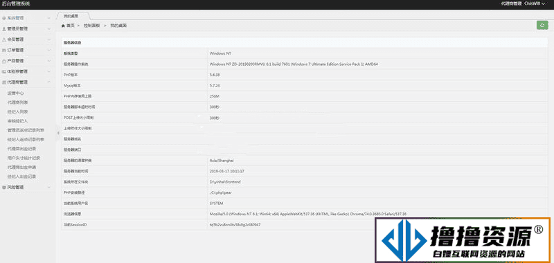Viewport: 554px width, 263px height.
Task: Click the green refresh icon button
Action: 542,25
